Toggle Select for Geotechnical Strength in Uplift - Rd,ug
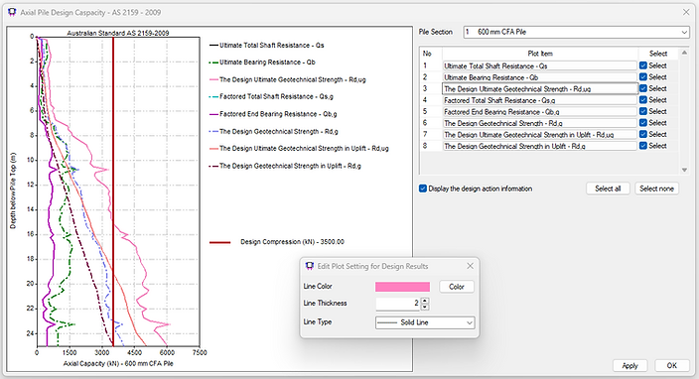 [x=642, y=134]
